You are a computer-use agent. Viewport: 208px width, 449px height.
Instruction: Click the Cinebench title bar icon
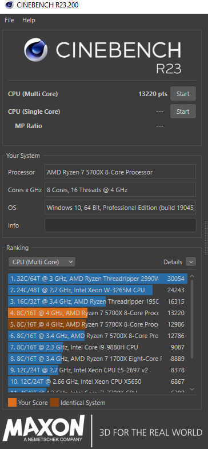[x=9, y=5]
